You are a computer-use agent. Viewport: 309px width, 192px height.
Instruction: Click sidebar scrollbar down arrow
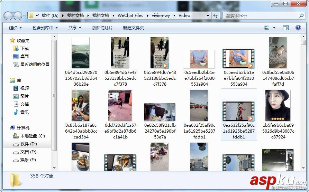pos(54,168)
